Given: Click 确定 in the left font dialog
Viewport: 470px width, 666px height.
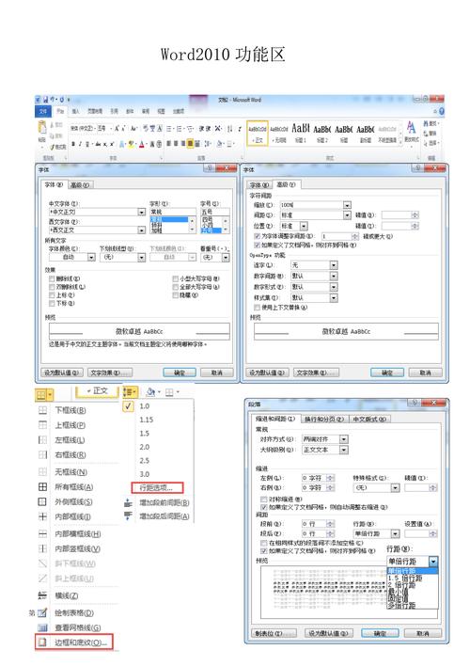Looking at the screenshot, I should (180, 373).
